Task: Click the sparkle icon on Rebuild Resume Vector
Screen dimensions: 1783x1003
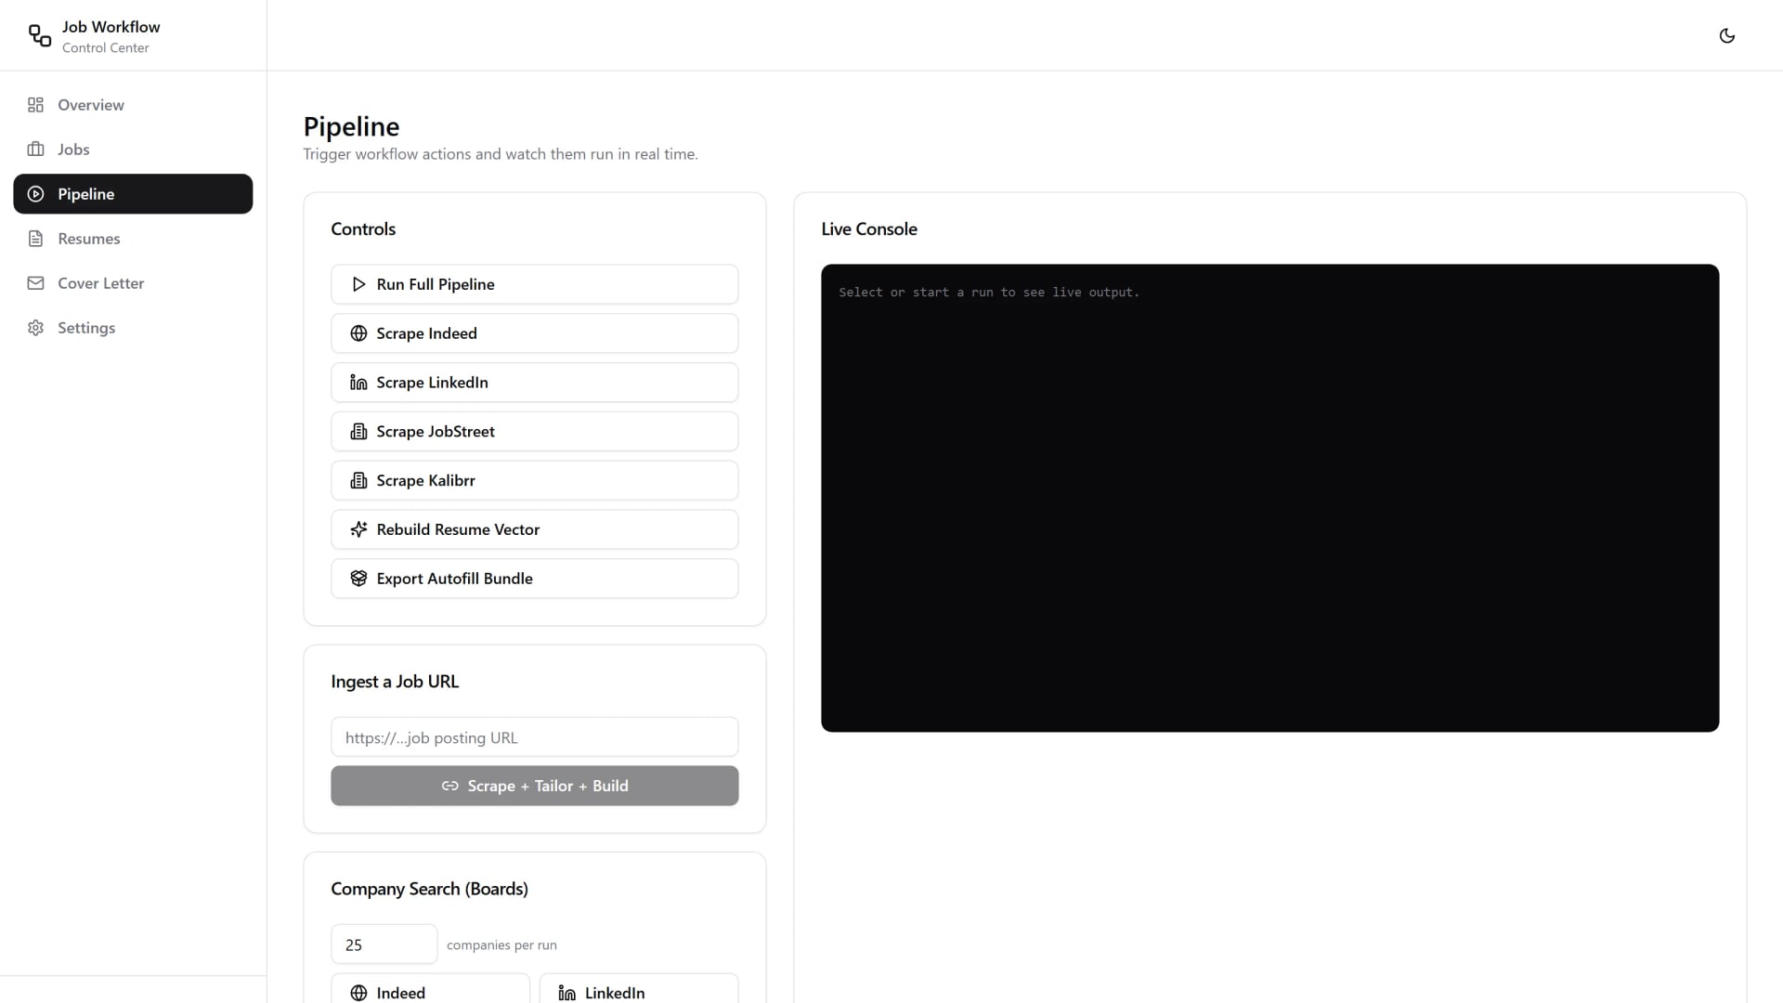Action: point(358,529)
